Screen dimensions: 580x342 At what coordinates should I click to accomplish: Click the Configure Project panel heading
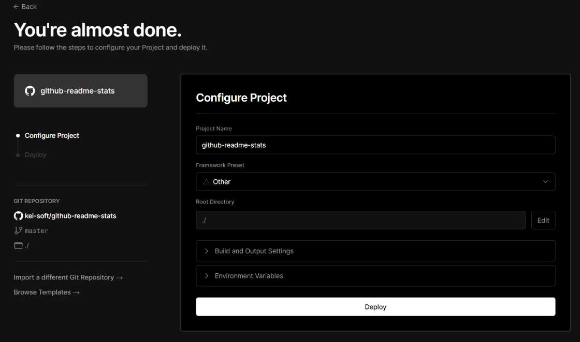pos(241,98)
